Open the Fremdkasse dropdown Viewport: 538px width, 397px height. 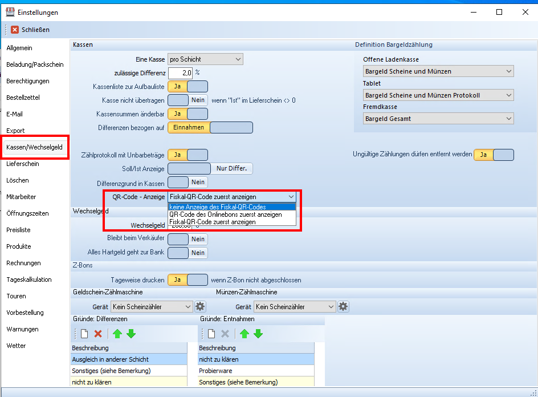pos(438,119)
